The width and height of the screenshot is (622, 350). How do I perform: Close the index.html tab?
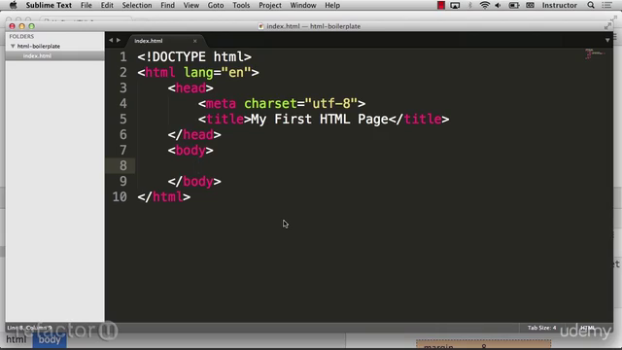[x=194, y=41]
